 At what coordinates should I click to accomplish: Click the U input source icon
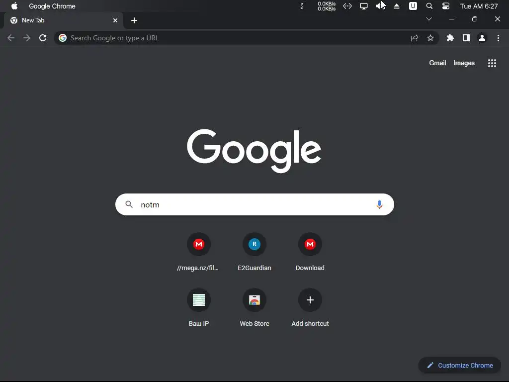click(413, 6)
